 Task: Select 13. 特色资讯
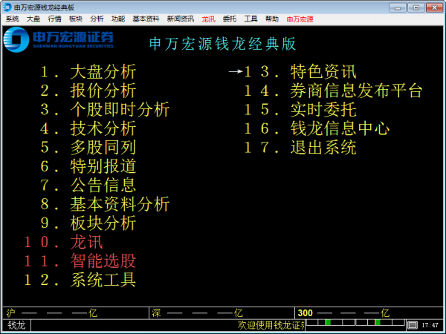pyautogui.click(x=300, y=71)
